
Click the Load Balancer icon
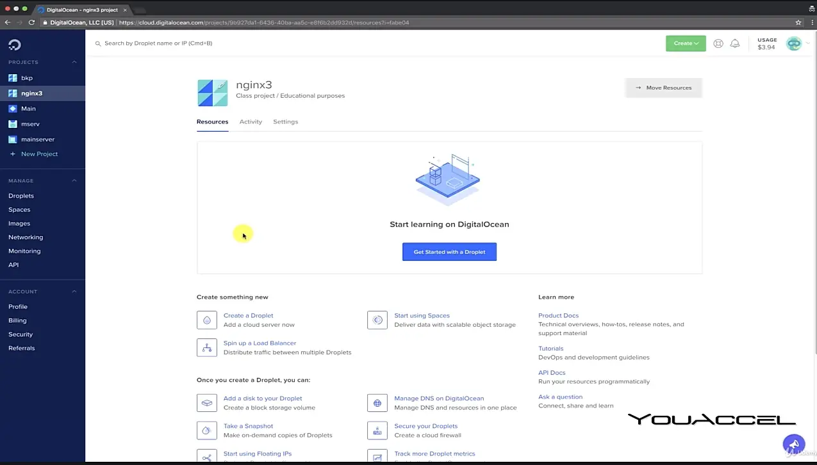207,347
